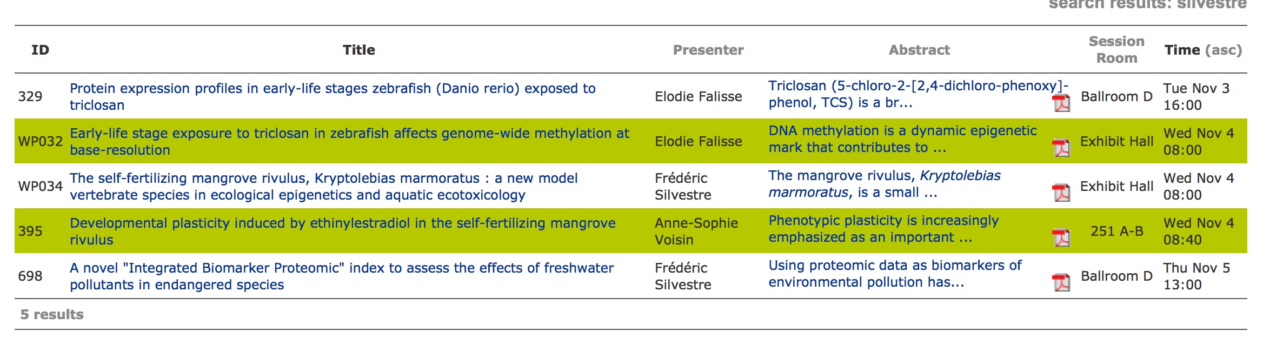Open abstract beginning 'Triclosan (5-chloro-2-'

(919, 94)
